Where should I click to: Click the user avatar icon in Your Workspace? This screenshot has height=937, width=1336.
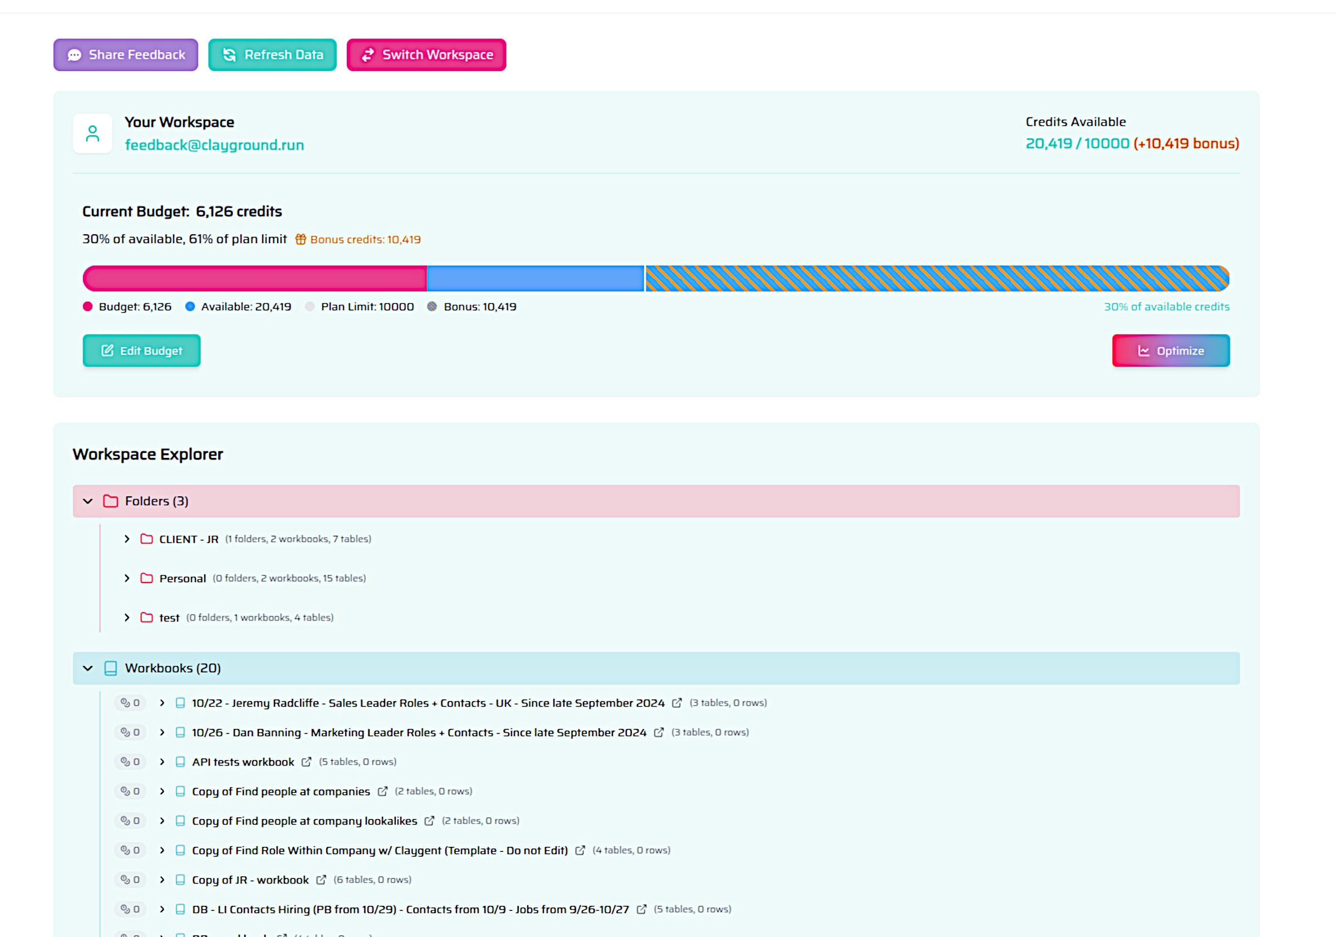tap(92, 134)
